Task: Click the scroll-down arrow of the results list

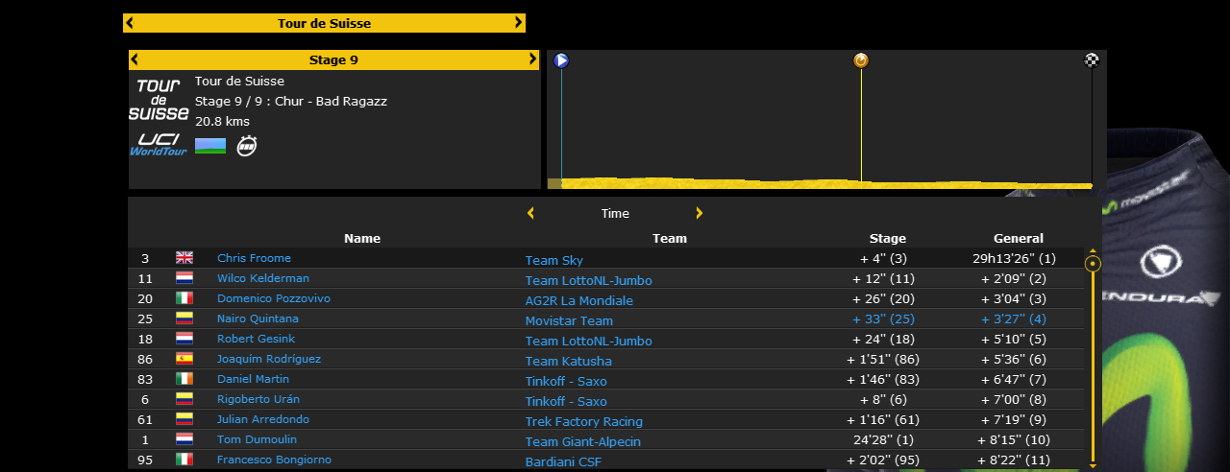Action: 1093,465
